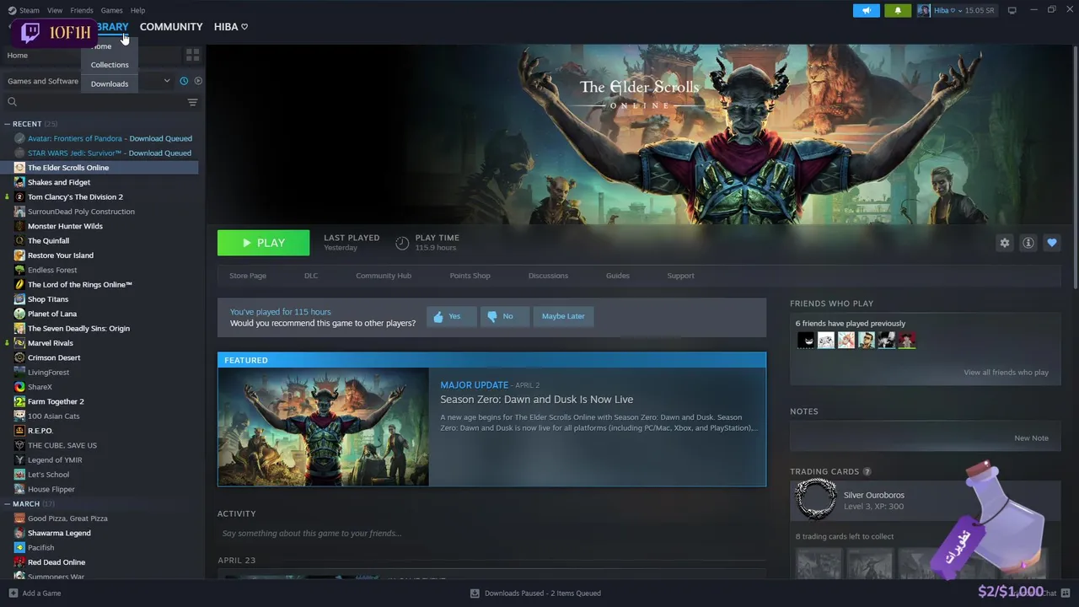Open the Games and Software filter dropdown
Screen dimensions: 1079x607
point(88,81)
